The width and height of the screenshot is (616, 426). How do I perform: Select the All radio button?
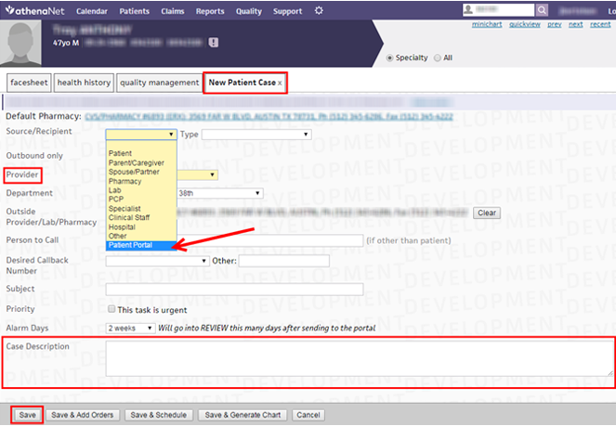click(438, 58)
